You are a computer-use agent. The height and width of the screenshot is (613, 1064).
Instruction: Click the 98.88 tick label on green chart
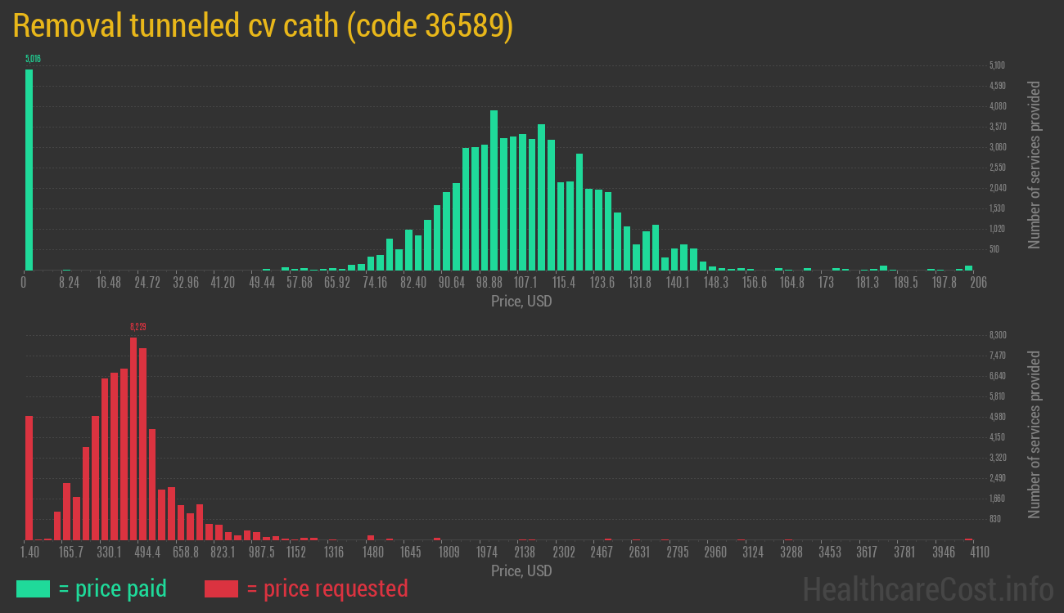[489, 283]
